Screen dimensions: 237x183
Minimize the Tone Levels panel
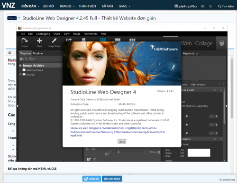point(218,90)
